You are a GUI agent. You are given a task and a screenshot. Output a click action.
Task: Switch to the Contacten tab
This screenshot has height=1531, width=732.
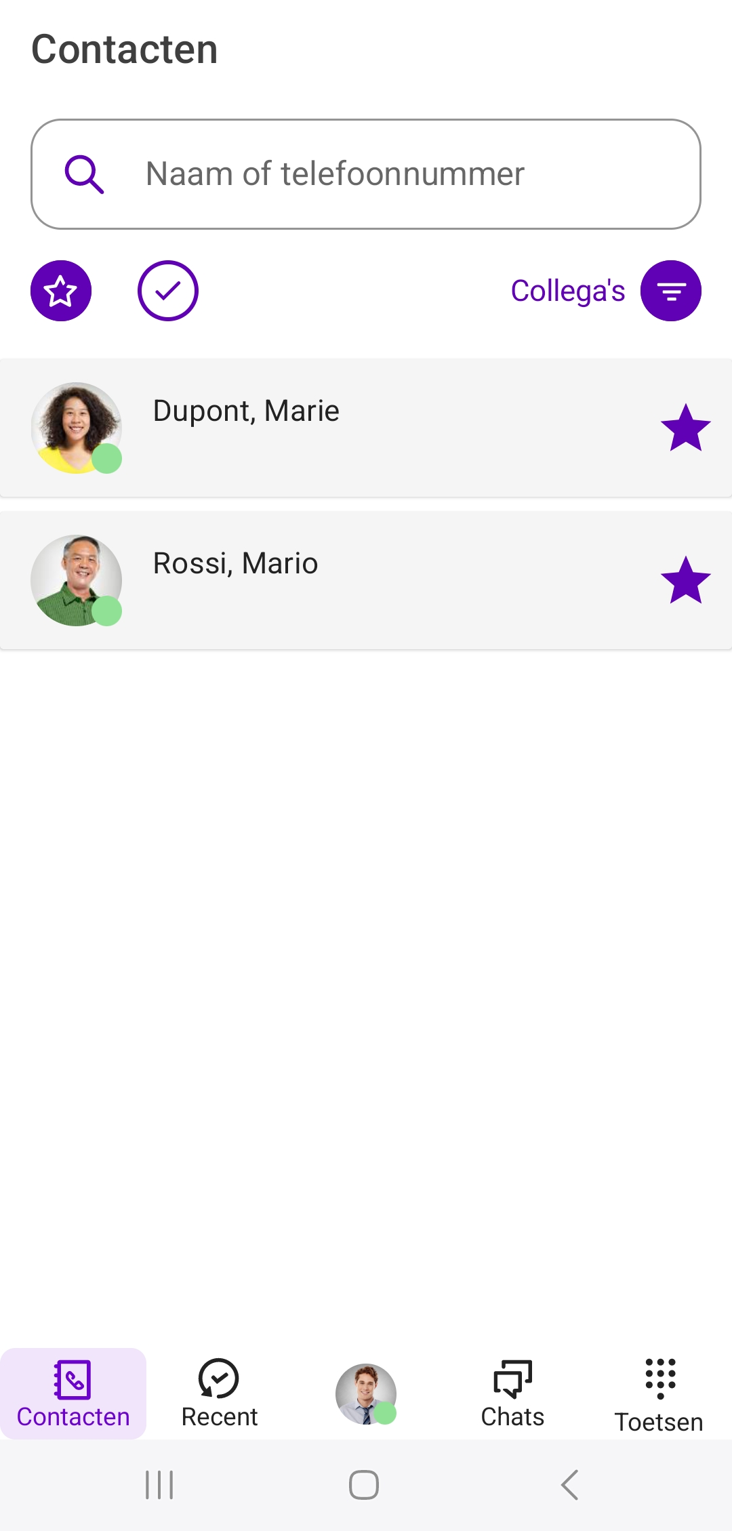pos(73,1393)
